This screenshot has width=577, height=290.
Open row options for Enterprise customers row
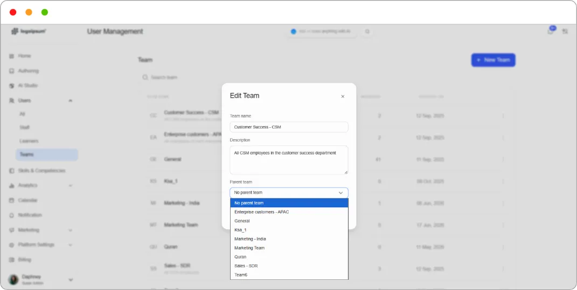503,138
